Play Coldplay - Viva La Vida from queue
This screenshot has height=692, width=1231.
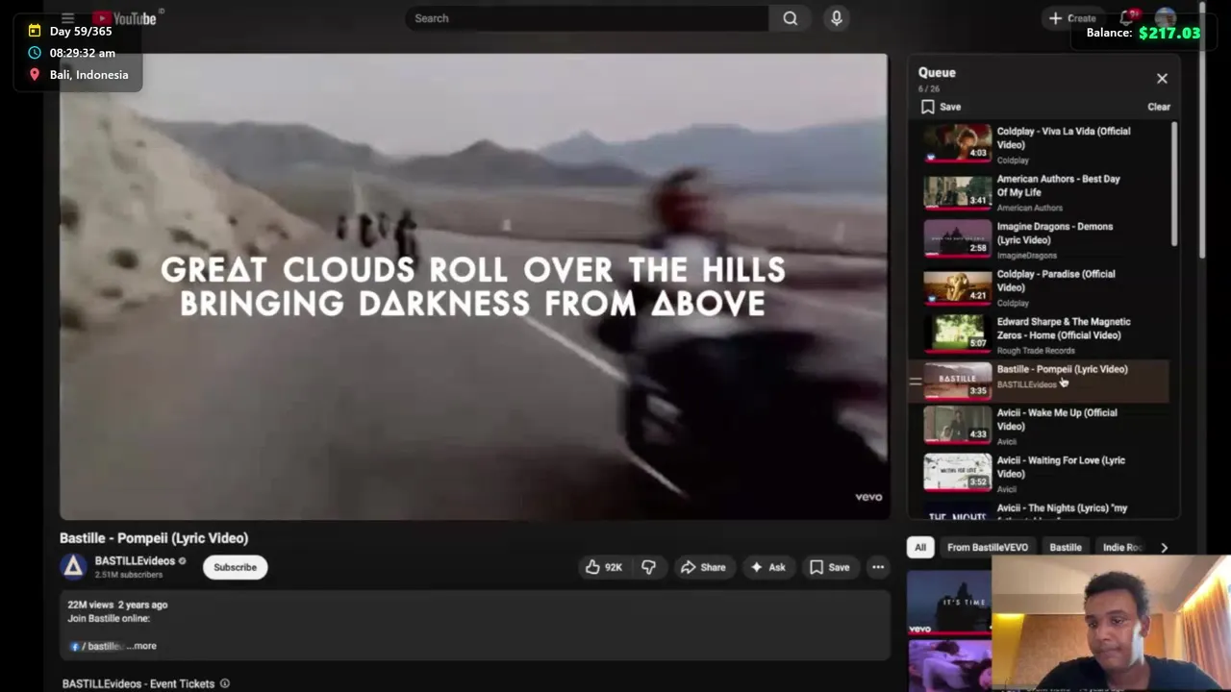coord(1041,144)
